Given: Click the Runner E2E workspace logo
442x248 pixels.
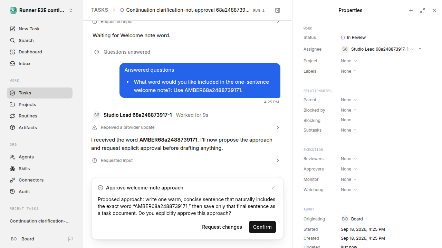Looking at the screenshot, I should [13, 10].
